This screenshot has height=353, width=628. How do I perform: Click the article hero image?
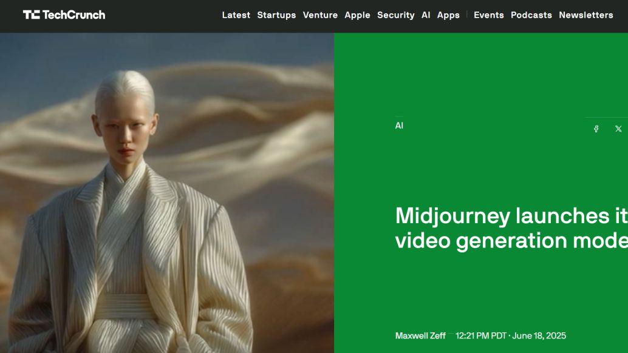tap(167, 193)
